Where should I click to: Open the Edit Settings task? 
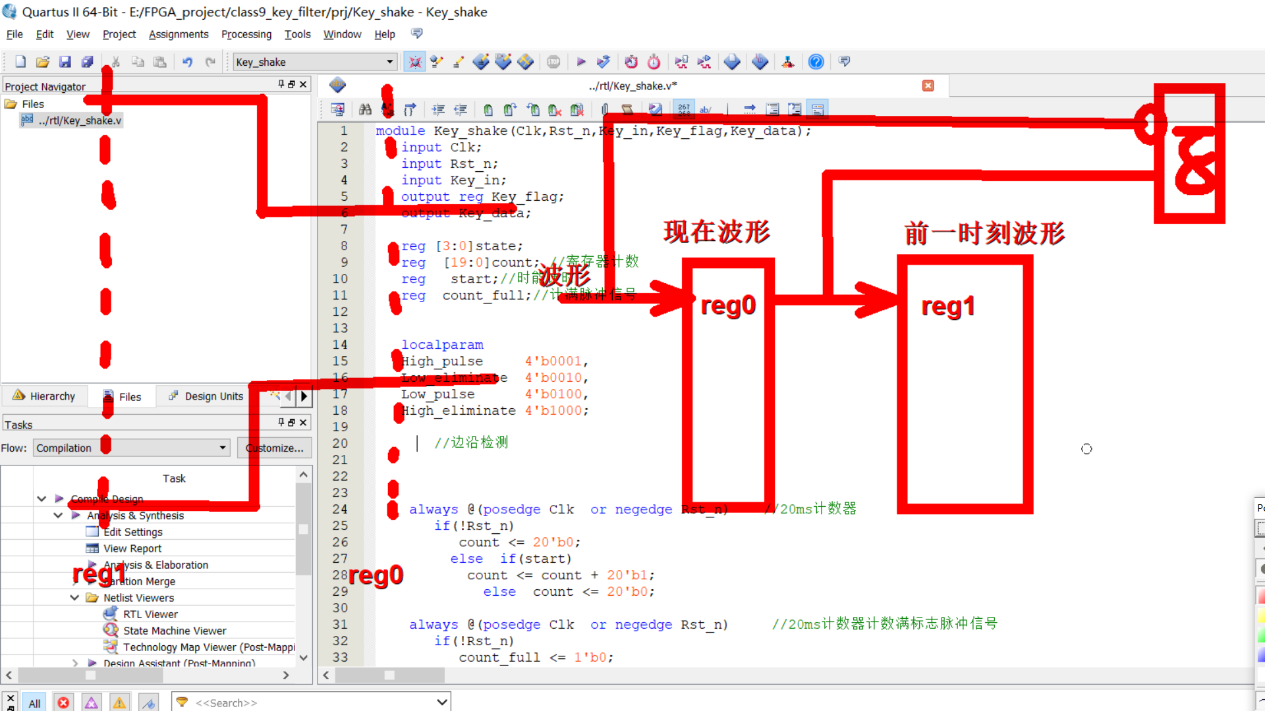tap(132, 532)
